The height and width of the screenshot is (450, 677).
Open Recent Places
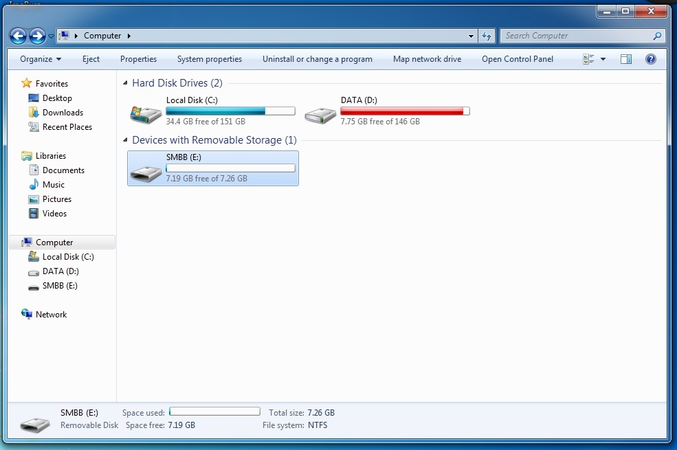[x=67, y=127]
